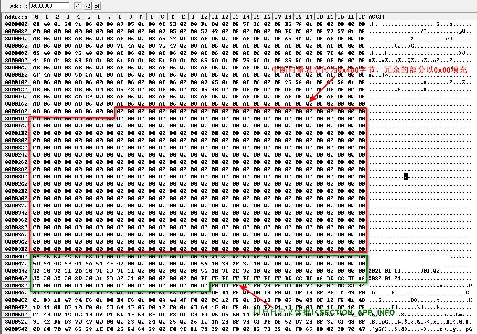The height and width of the screenshot is (334, 477).
Task: Select address row 8000180
Action: coord(16,111)
